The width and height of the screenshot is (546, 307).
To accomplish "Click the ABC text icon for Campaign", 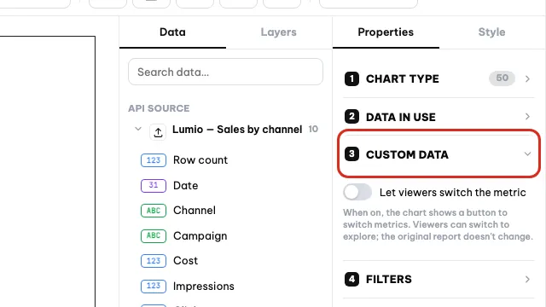I will [154, 236].
